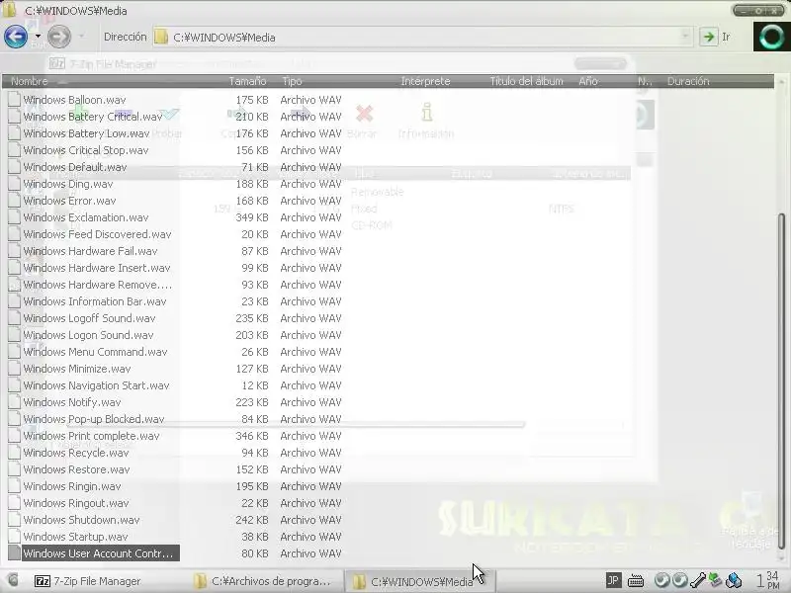Select the Windows Error.wav file icon
Image resolution: width=791 pixels, height=593 pixels.
(x=14, y=201)
